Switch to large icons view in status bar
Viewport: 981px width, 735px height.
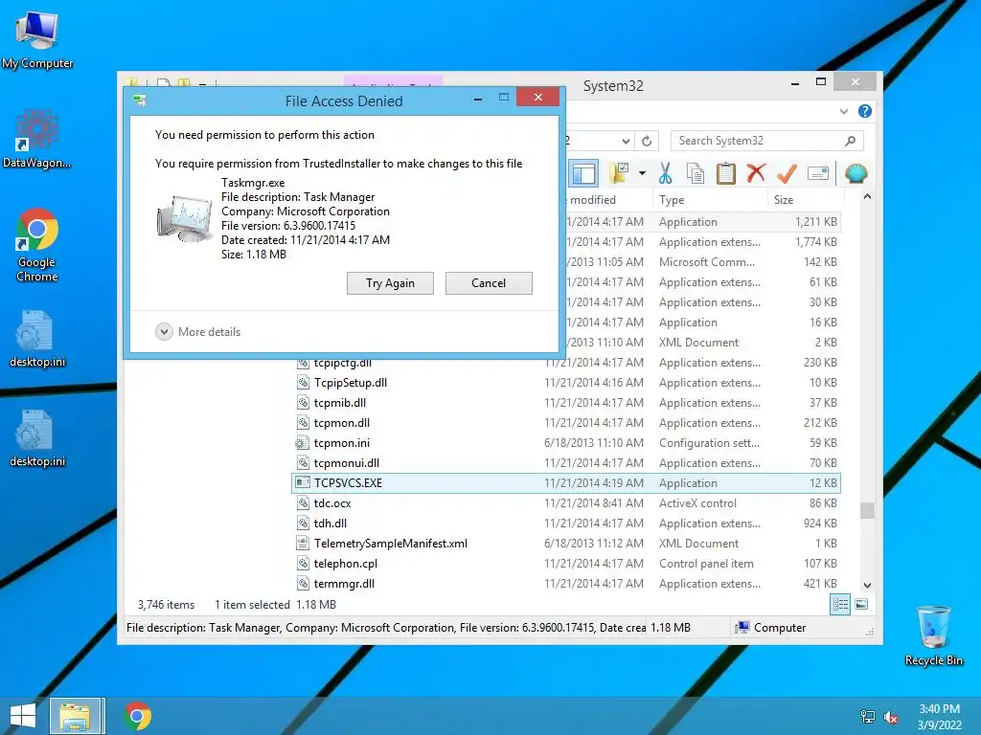click(861, 604)
